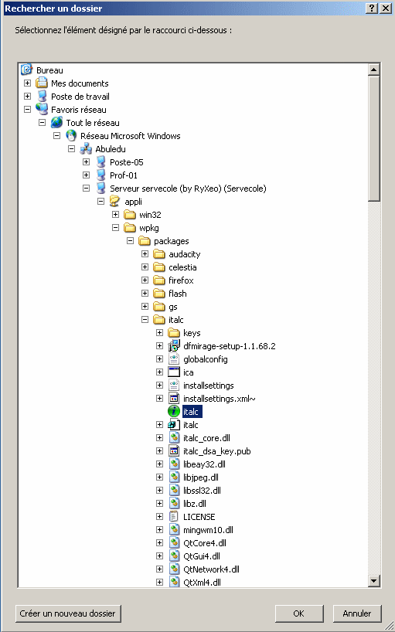Click the ica application window icon
The image size is (395, 632).
click(x=174, y=372)
